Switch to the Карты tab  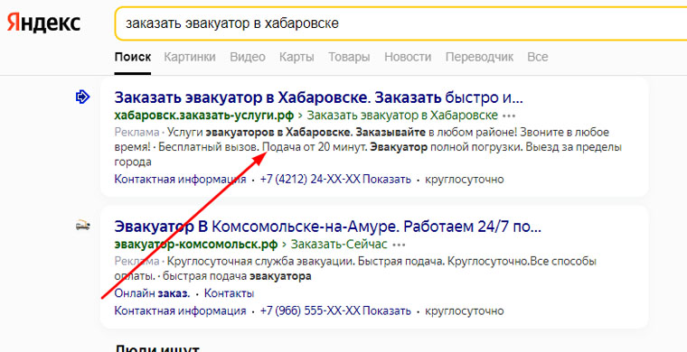[x=296, y=57]
